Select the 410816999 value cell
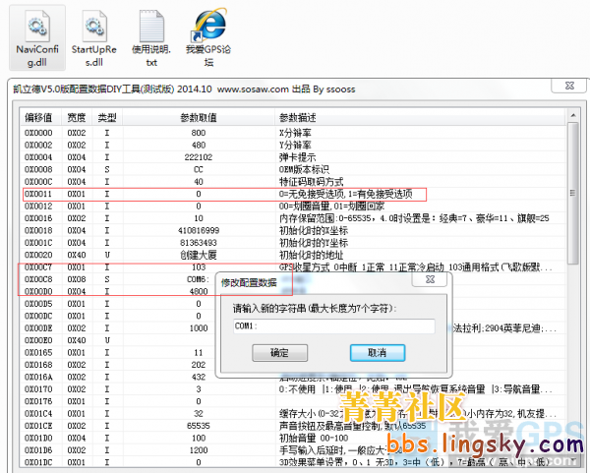Image resolution: width=590 pixels, height=473 pixels. click(199, 230)
